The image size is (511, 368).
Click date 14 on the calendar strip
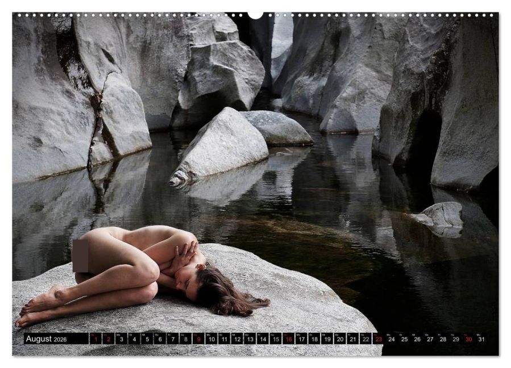pyautogui.click(x=263, y=338)
